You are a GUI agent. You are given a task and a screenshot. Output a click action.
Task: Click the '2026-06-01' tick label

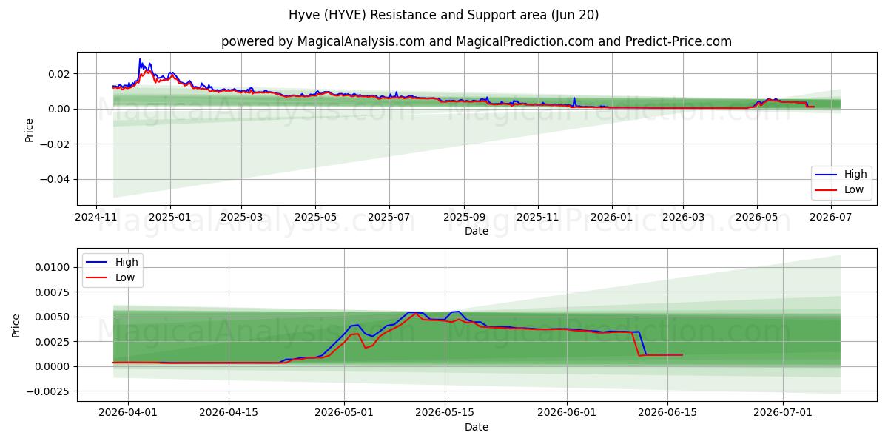click(567, 414)
